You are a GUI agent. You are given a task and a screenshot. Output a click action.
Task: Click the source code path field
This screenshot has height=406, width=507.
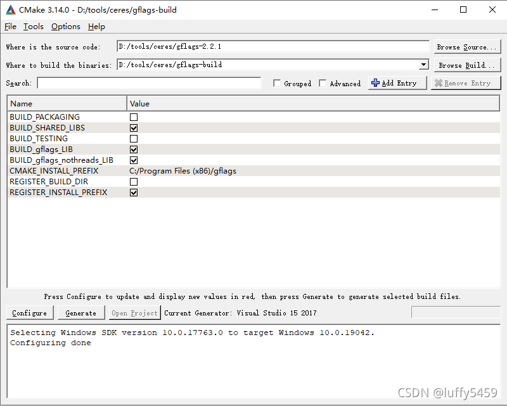[x=273, y=46]
